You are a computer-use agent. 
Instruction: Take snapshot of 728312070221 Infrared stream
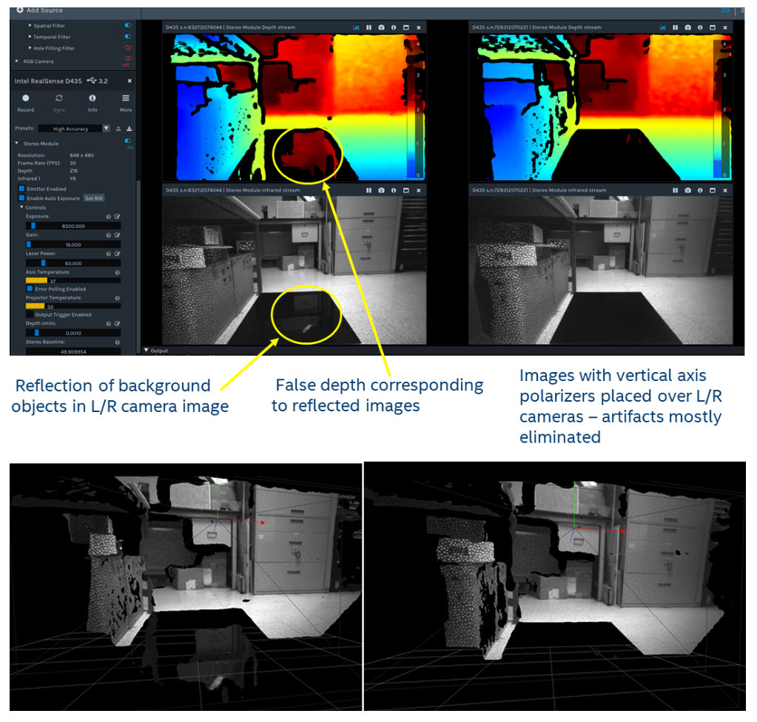(688, 190)
